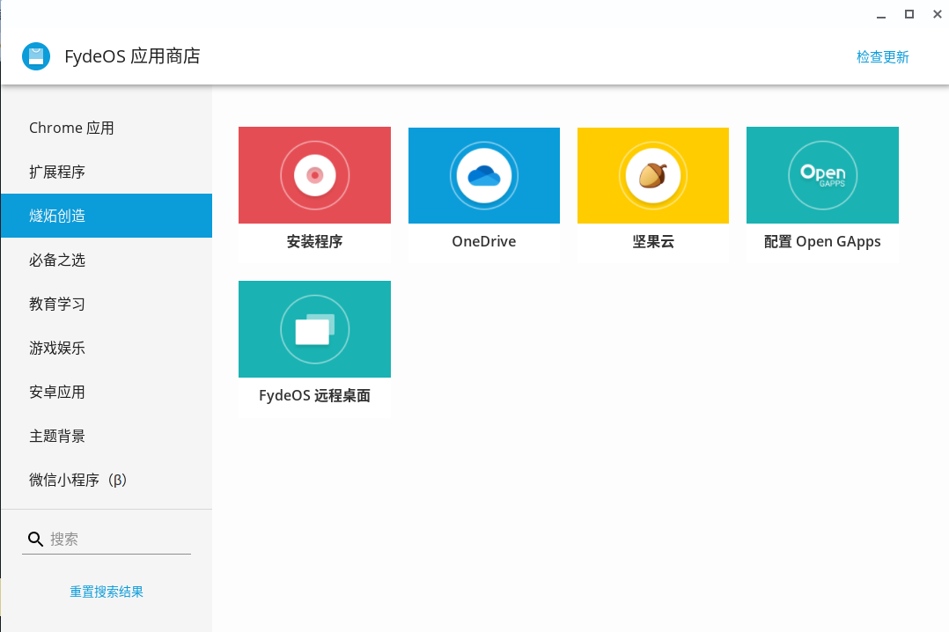Open the 坚果云 acorn icon tile

[x=653, y=175]
